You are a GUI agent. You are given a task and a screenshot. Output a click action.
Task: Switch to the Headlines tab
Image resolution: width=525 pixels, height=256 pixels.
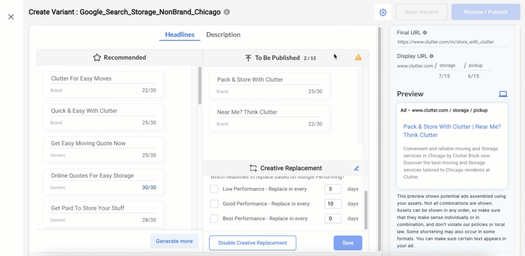(x=180, y=35)
